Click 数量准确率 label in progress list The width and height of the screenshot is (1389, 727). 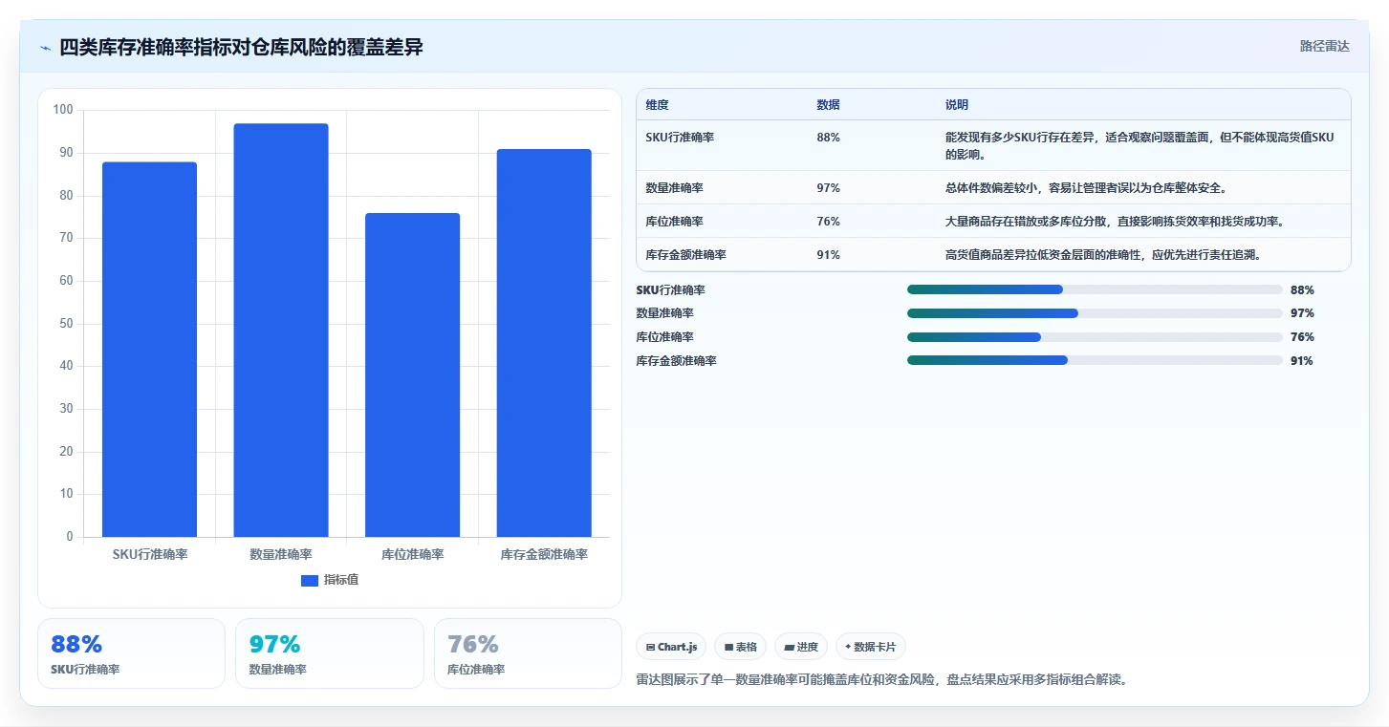[x=664, y=313]
